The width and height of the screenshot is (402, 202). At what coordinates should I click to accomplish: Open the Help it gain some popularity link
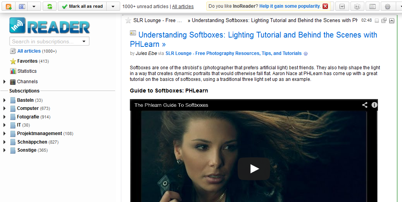pos(290,6)
